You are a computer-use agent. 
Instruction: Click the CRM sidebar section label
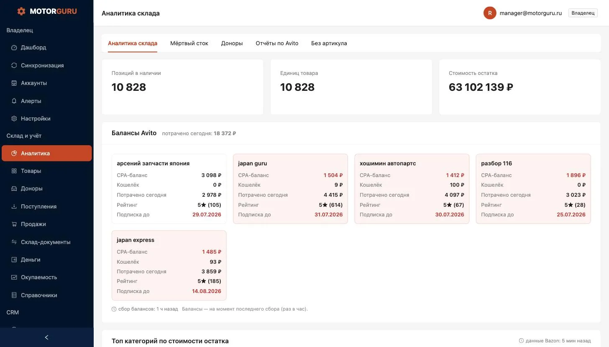(x=13, y=312)
